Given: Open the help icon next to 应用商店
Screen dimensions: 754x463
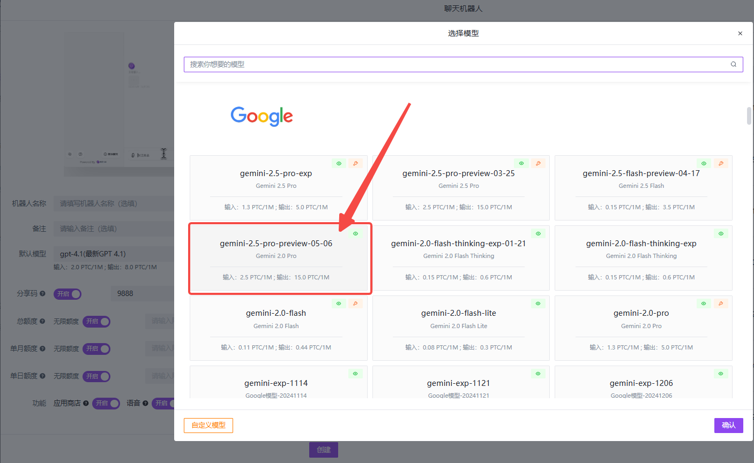Looking at the screenshot, I should pos(86,403).
